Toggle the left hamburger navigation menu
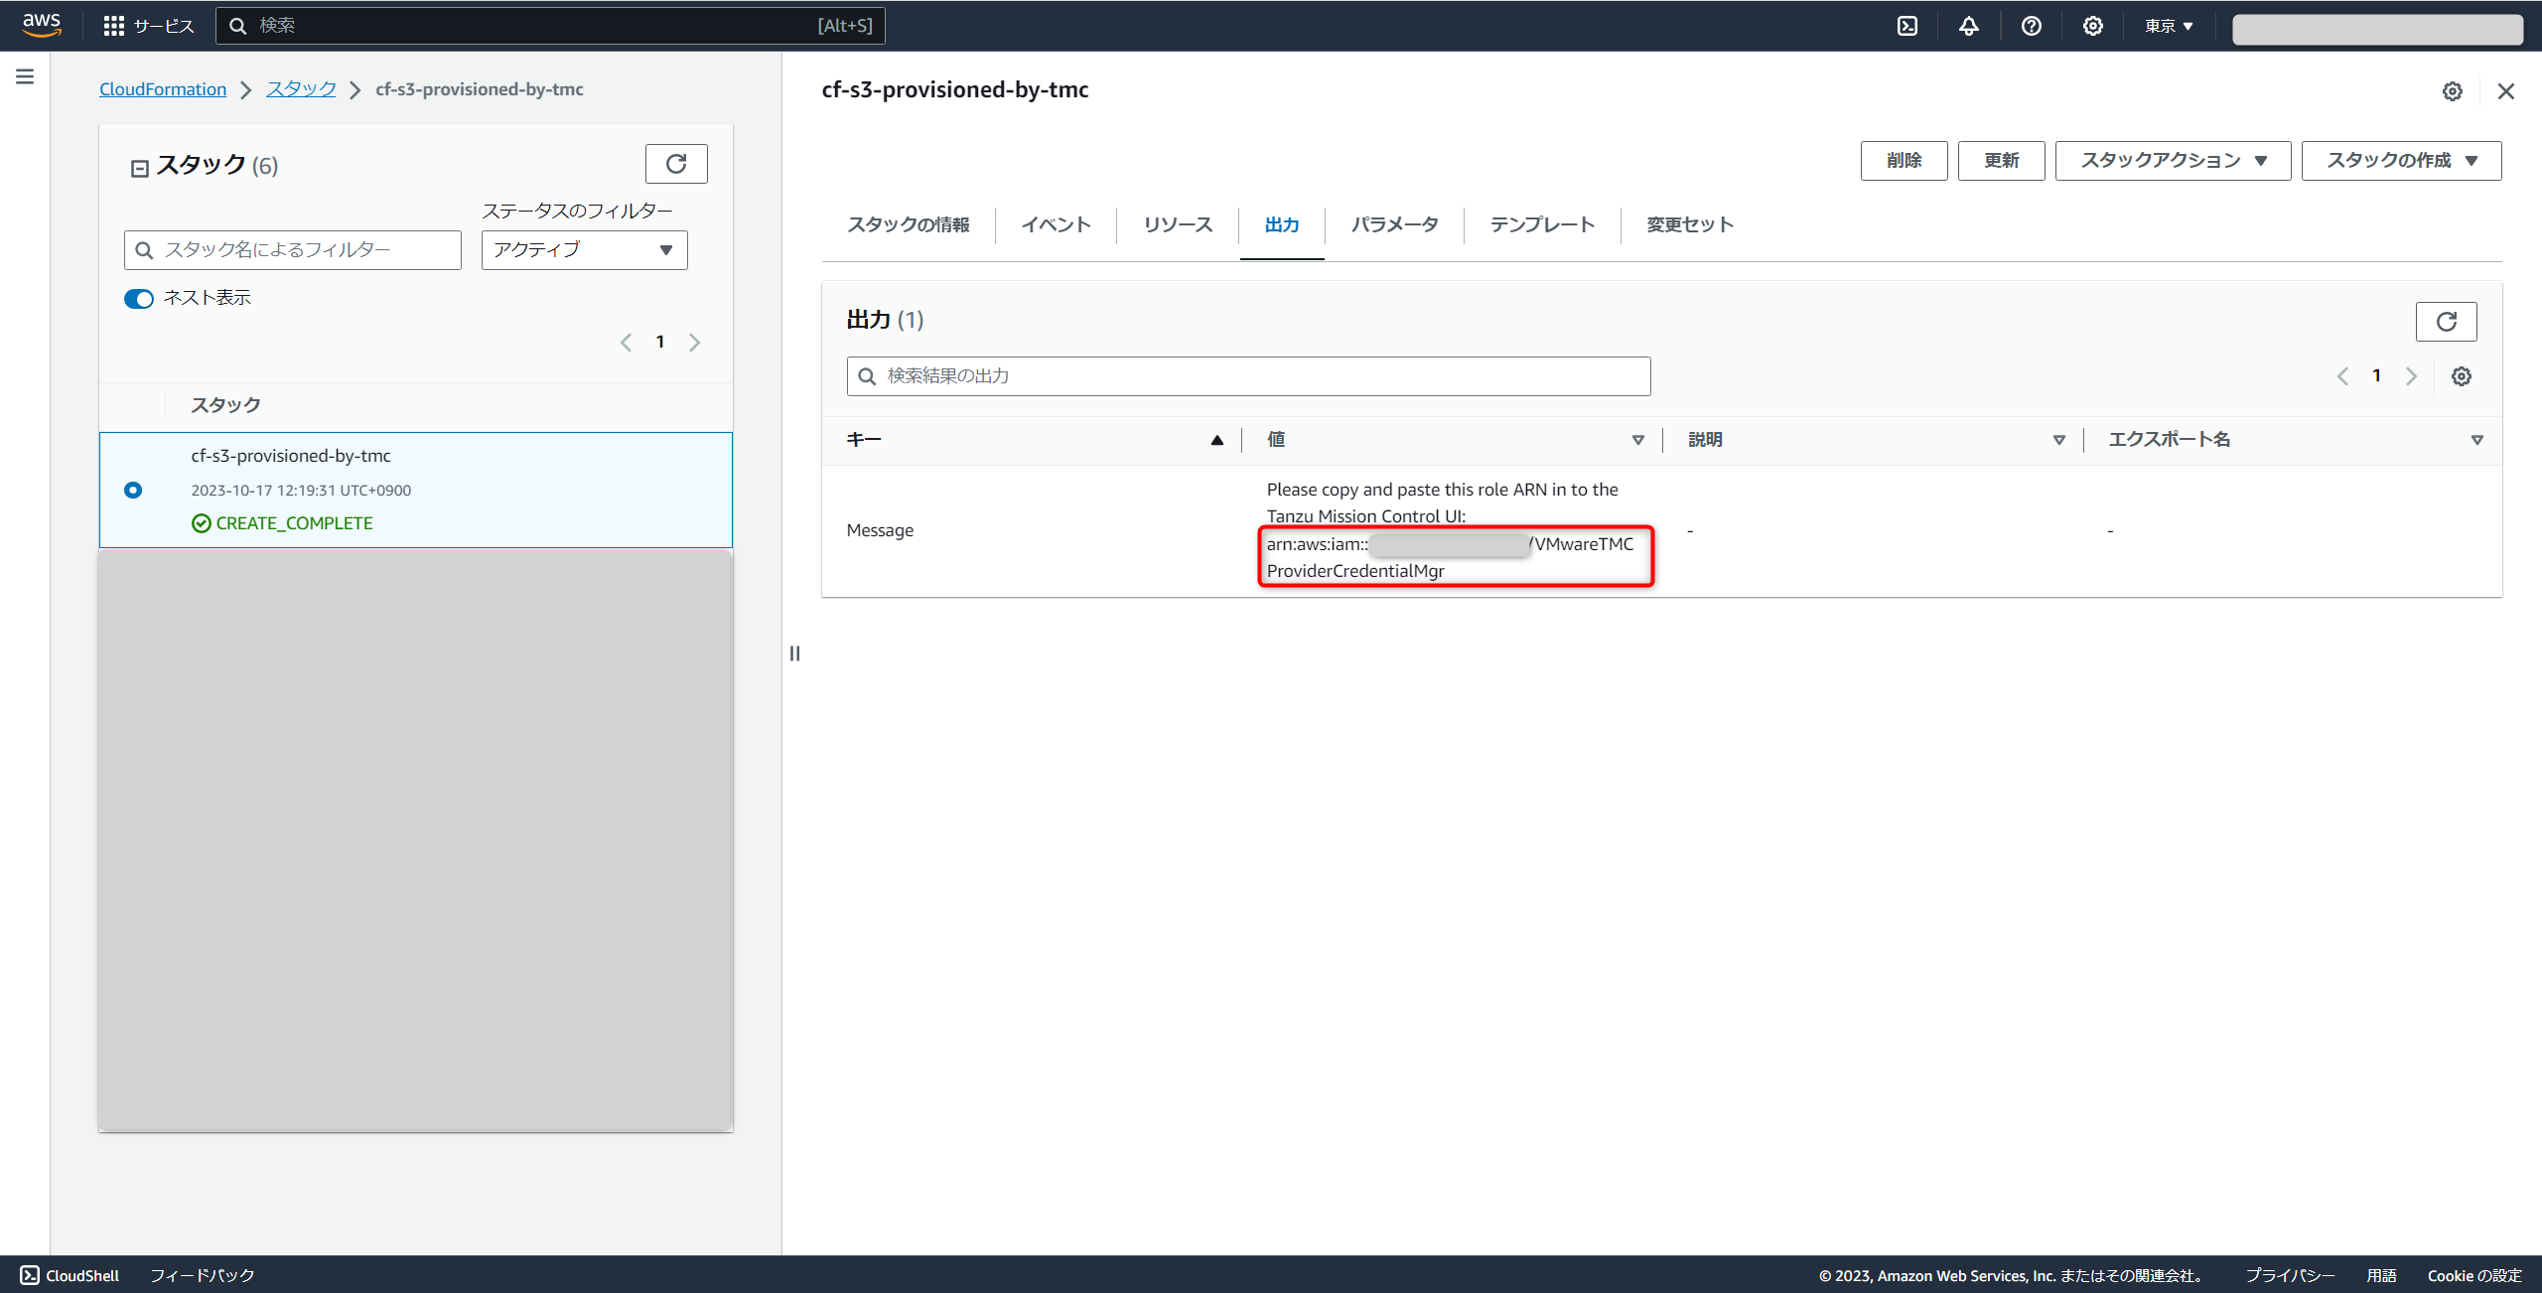 [25, 76]
